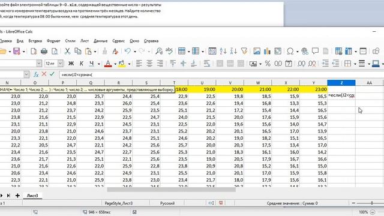
Task: Open the Данные menu
Action: [100, 41]
